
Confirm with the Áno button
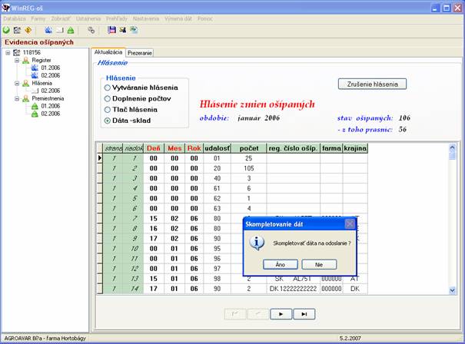tap(281, 264)
